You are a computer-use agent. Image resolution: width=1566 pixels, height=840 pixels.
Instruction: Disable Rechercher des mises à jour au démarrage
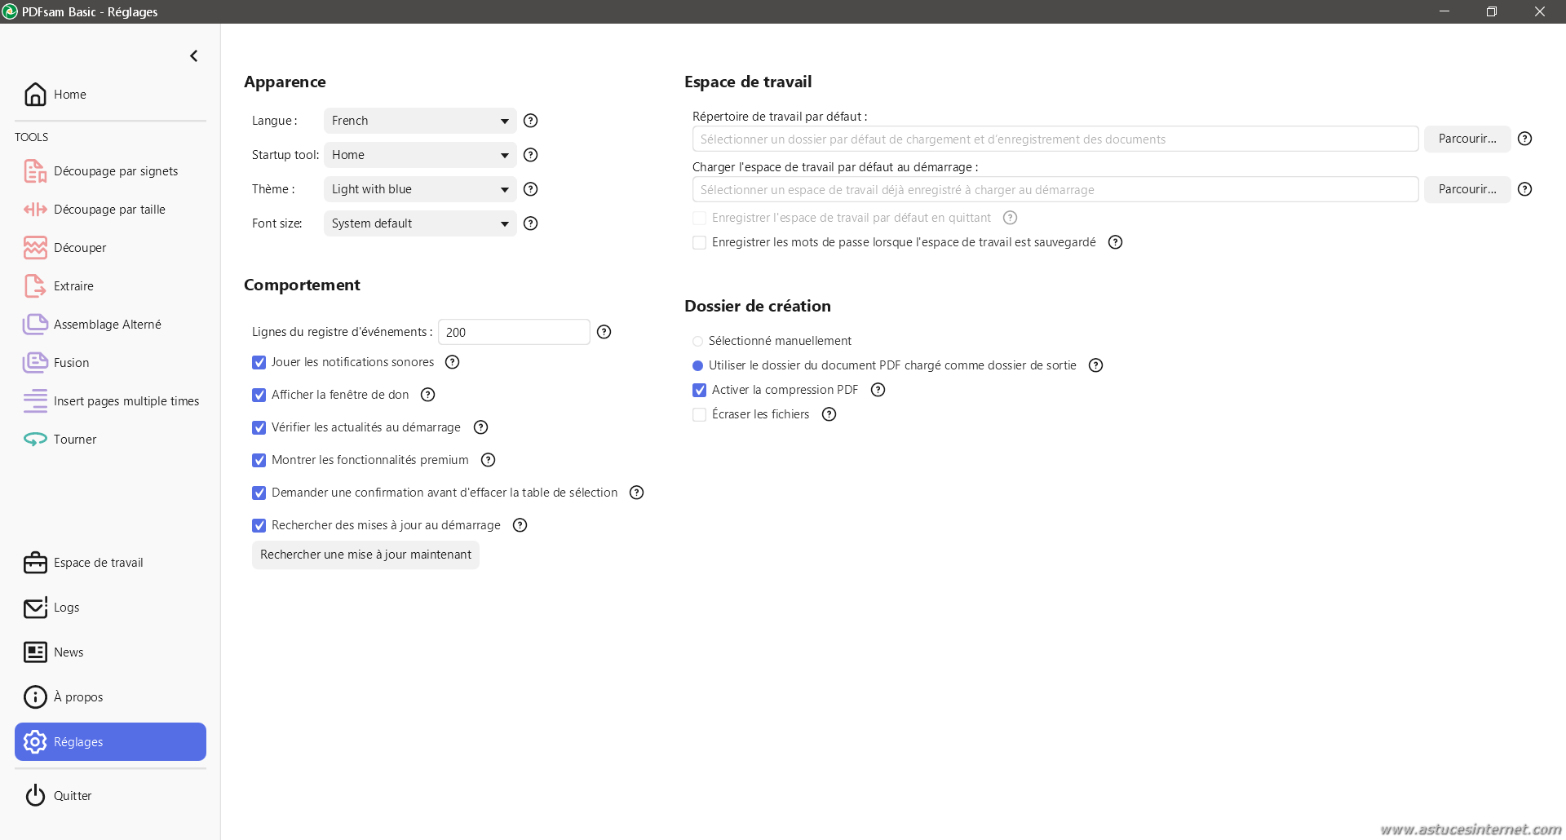point(259,525)
